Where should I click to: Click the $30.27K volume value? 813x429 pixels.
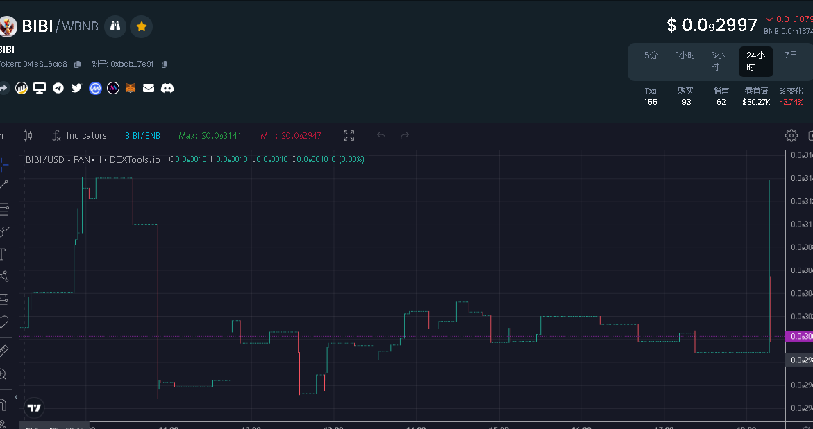tap(756, 102)
